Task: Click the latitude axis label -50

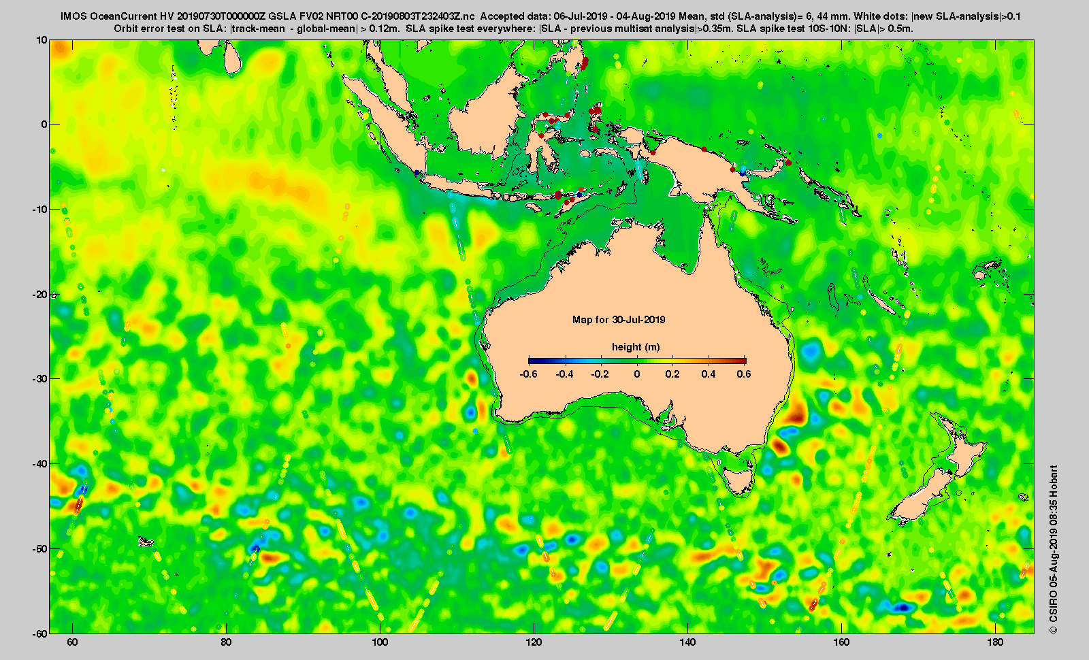Action: [40, 549]
